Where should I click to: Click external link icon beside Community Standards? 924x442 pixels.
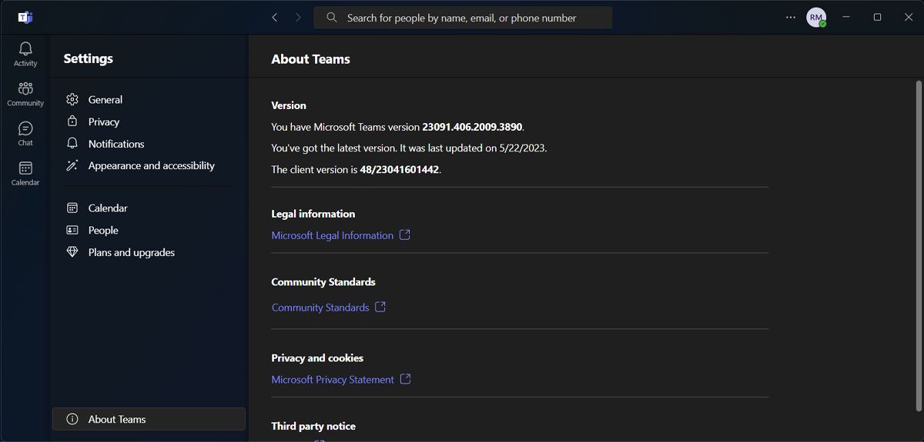tap(380, 307)
